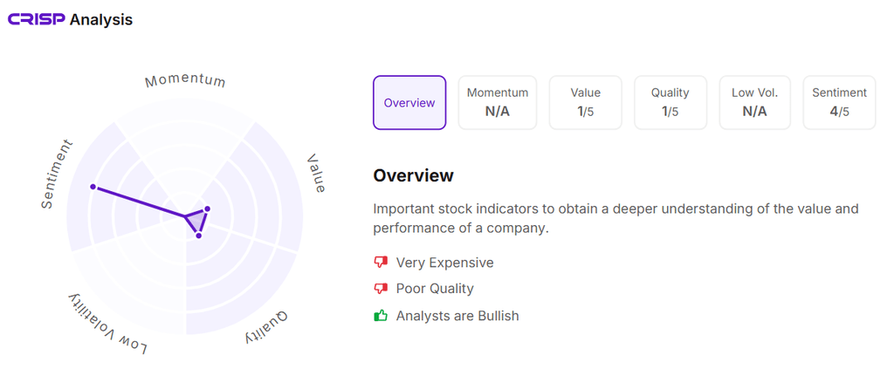Viewport: 894px width, 369px height.
Task: Select the Overview tab
Action: pyautogui.click(x=409, y=103)
